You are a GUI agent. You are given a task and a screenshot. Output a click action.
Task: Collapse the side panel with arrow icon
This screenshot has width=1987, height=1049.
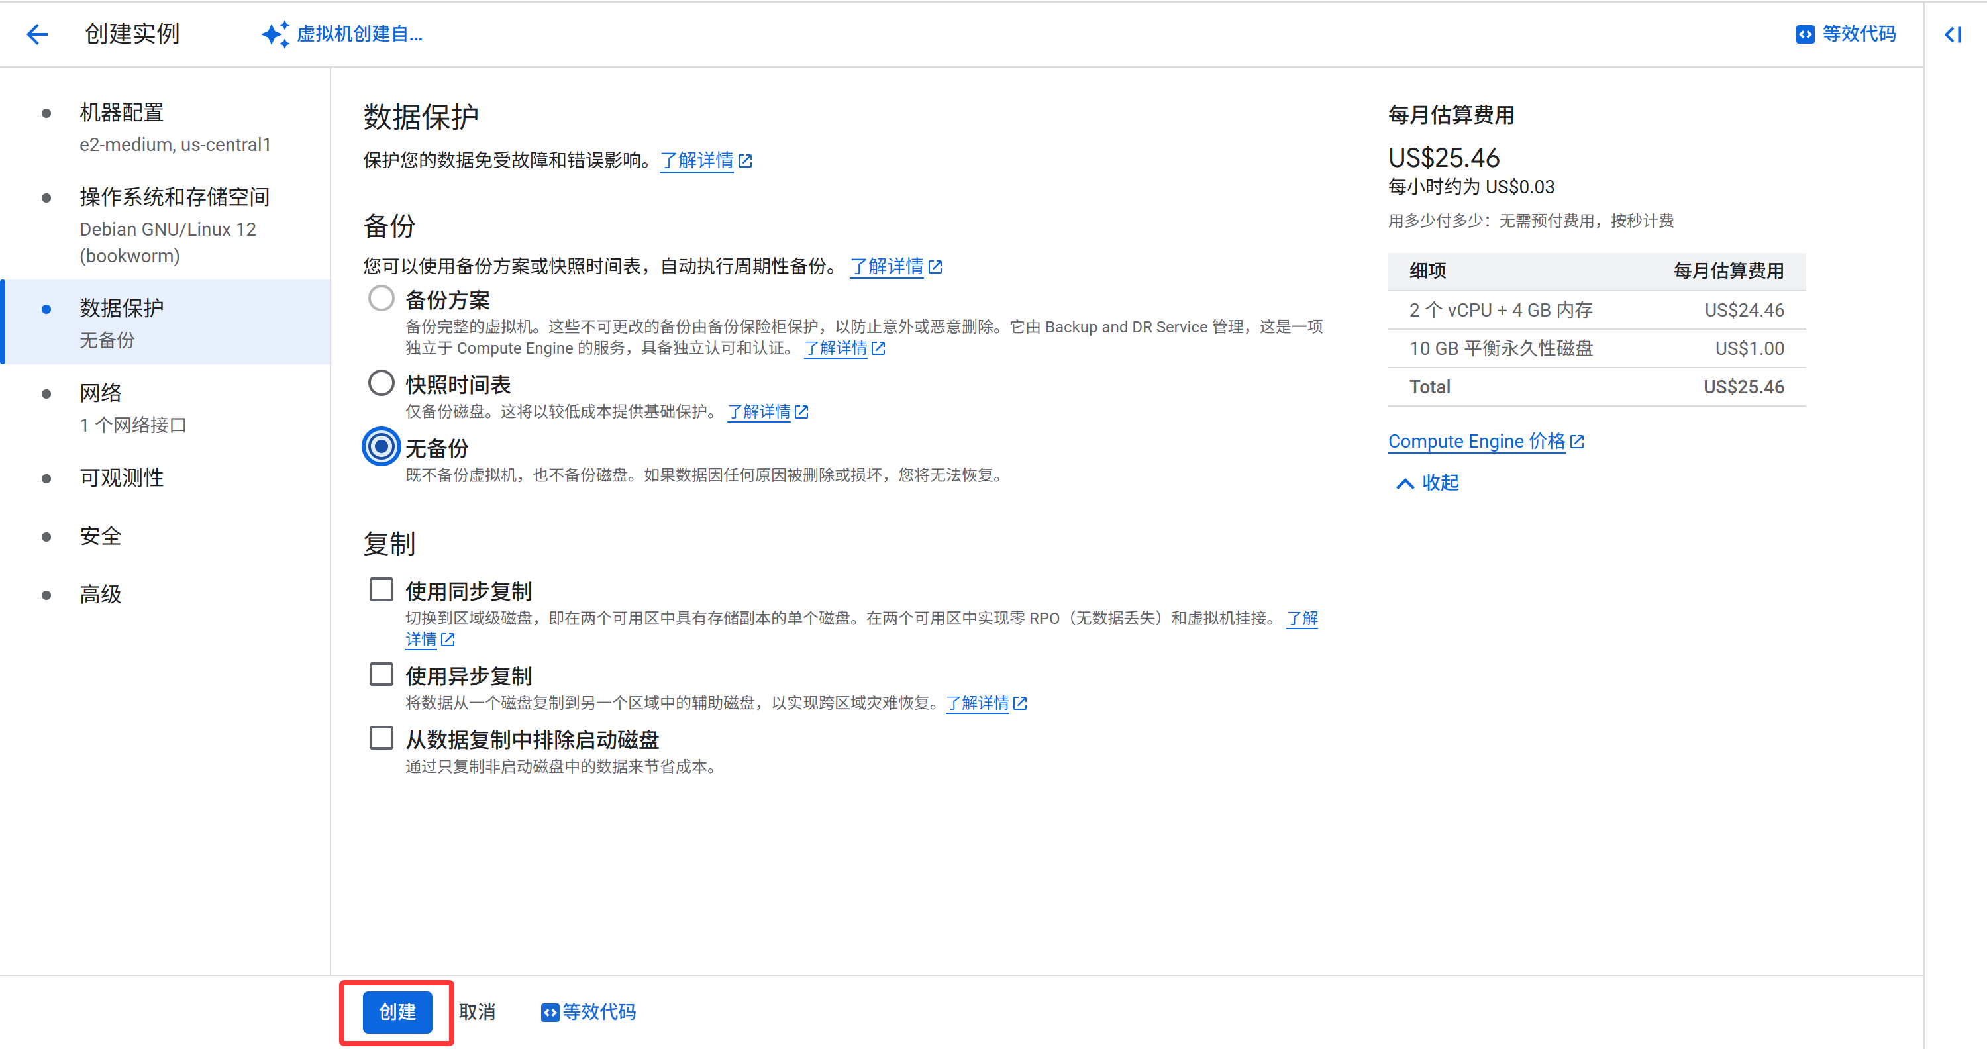tap(1953, 34)
